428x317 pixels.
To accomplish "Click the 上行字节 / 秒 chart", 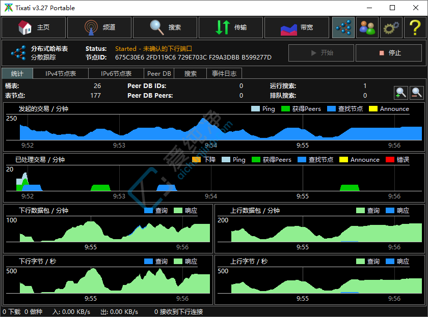I will [319, 280].
